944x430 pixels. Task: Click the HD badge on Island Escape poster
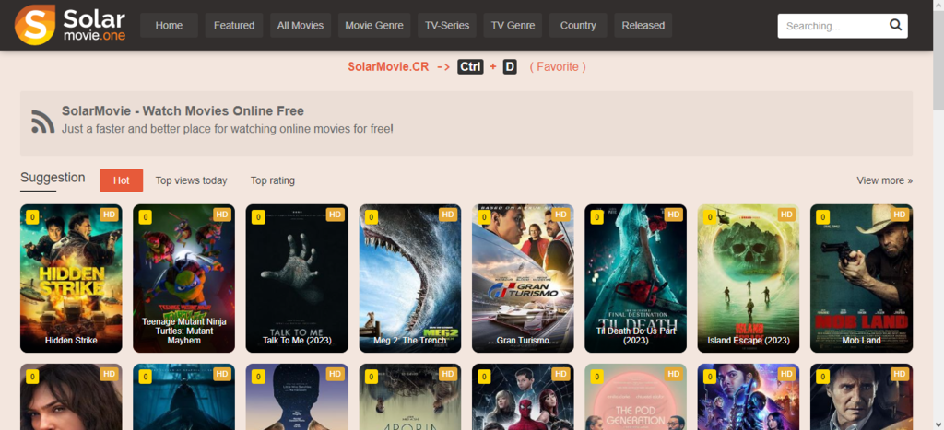[786, 215]
